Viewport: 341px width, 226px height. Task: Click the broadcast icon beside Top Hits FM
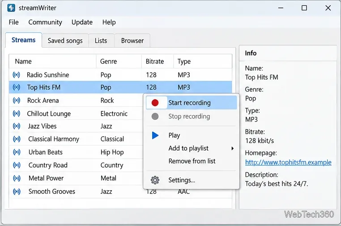pyautogui.click(x=16, y=87)
